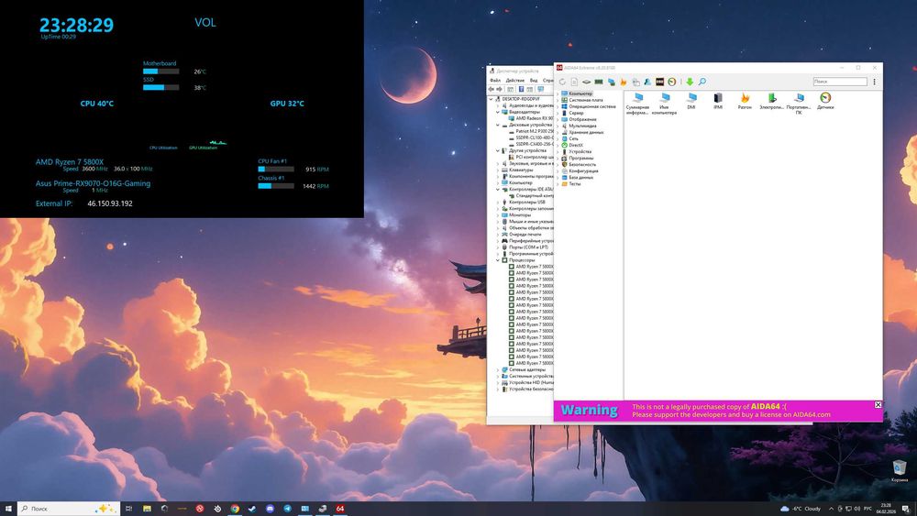Open Telegram from the taskbar
The height and width of the screenshot is (516, 917).
(287, 509)
